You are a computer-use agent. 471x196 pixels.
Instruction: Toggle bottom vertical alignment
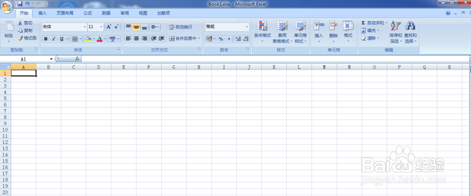pos(145,27)
